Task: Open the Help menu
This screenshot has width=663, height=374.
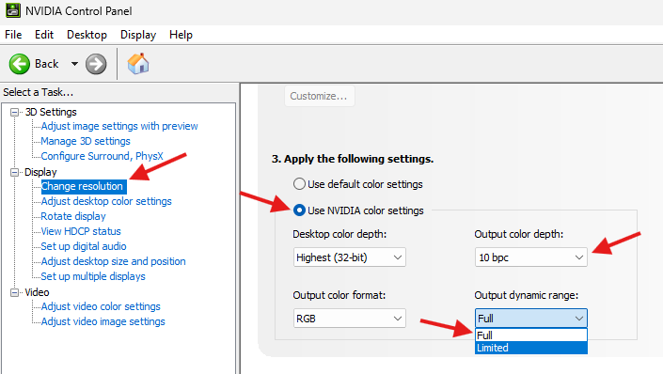Action: point(181,35)
